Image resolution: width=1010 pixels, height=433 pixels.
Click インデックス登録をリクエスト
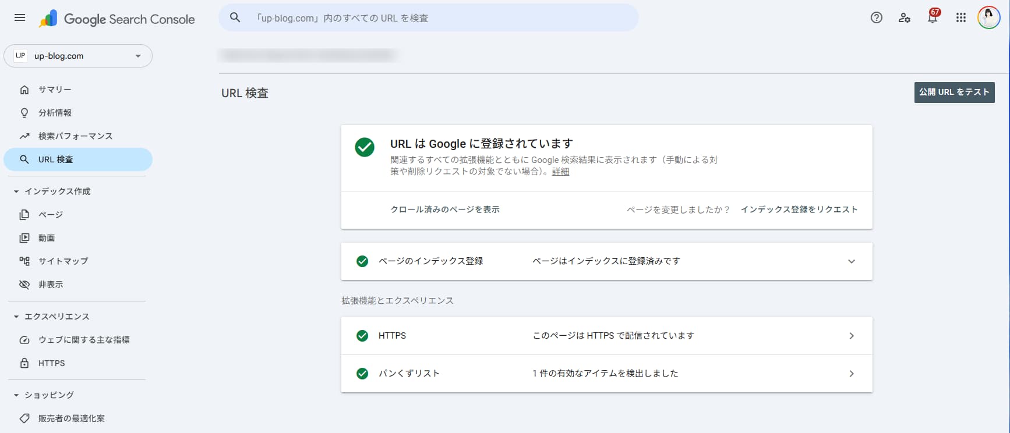click(799, 210)
